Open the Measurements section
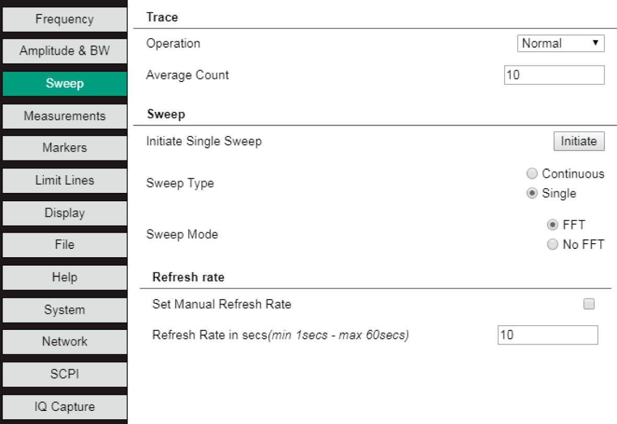 pyautogui.click(x=64, y=116)
